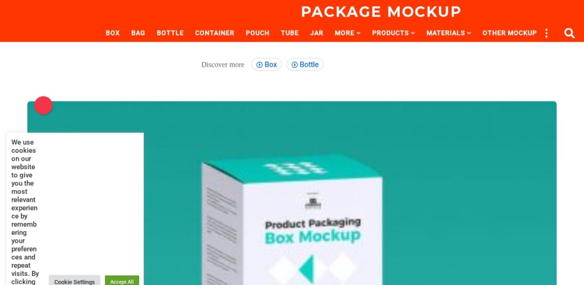Navigate to the JAR category
Viewport: 584px width, 285px height.
click(317, 33)
